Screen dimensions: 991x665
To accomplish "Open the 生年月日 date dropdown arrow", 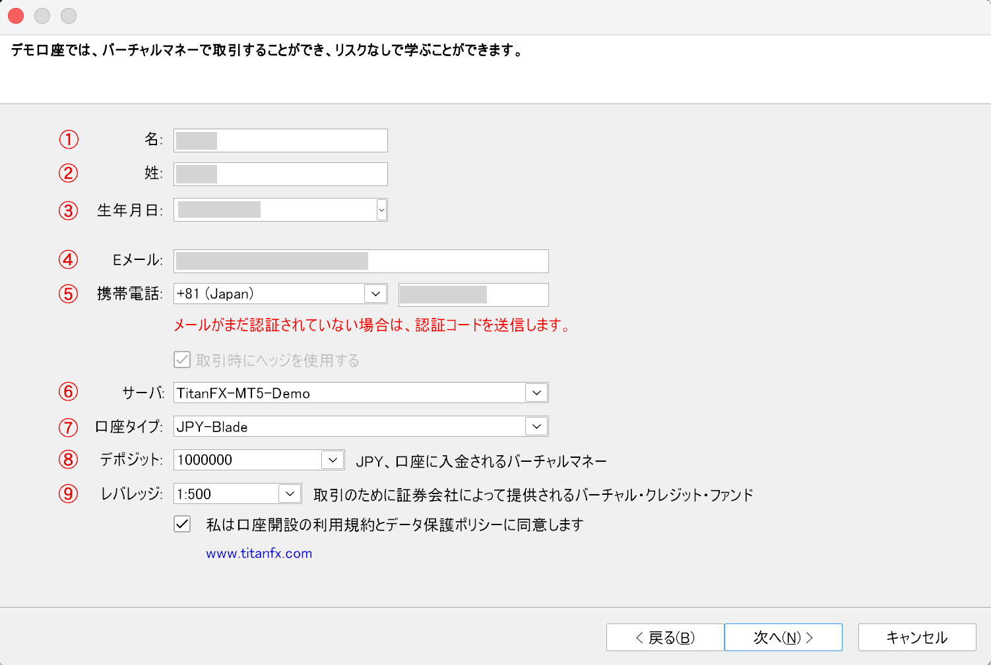I will pos(381,210).
